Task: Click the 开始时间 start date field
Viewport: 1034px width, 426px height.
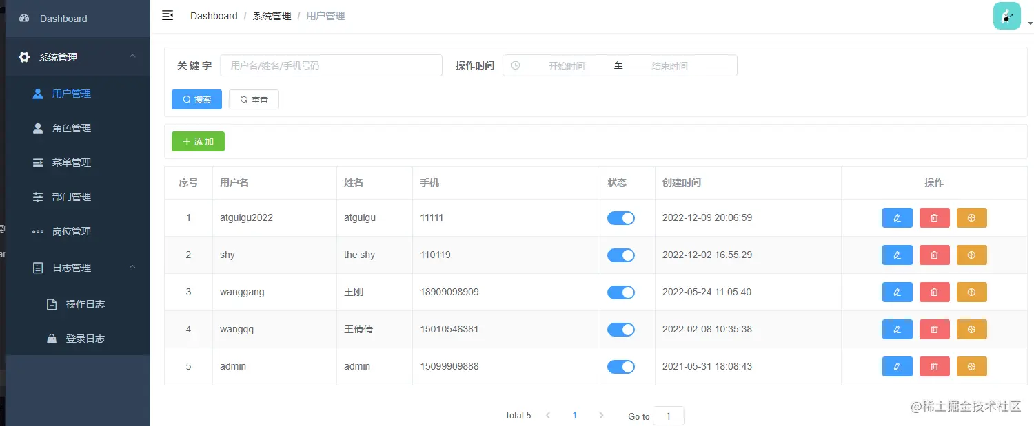Action: (567, 66)
